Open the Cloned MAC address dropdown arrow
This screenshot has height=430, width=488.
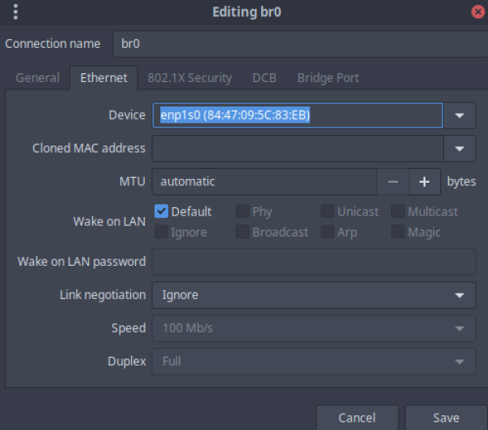coord(460,149)
